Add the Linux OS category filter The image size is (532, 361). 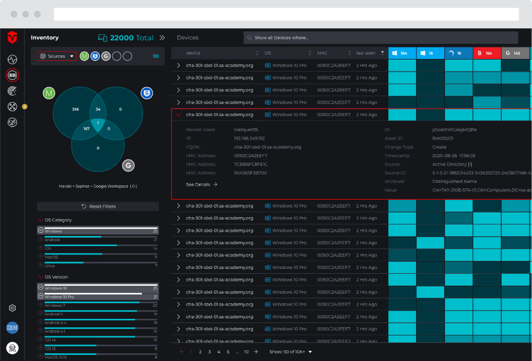pyautogui.click(x=40, y=265)
